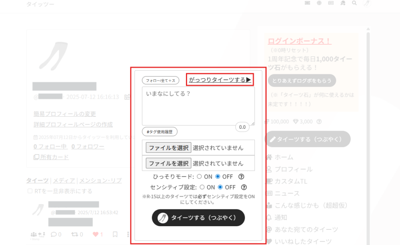
Task: Click the heart like icon on post
Action: coord(95,234)
